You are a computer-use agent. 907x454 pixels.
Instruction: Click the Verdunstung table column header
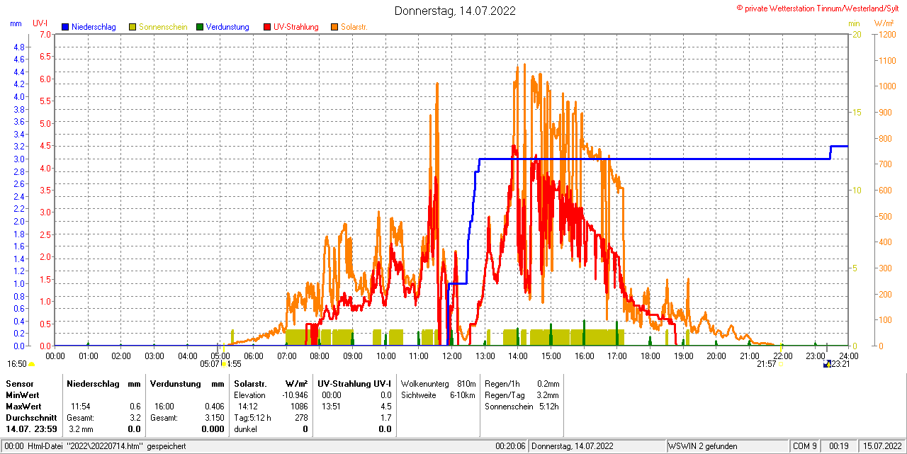tap(174, 383)
